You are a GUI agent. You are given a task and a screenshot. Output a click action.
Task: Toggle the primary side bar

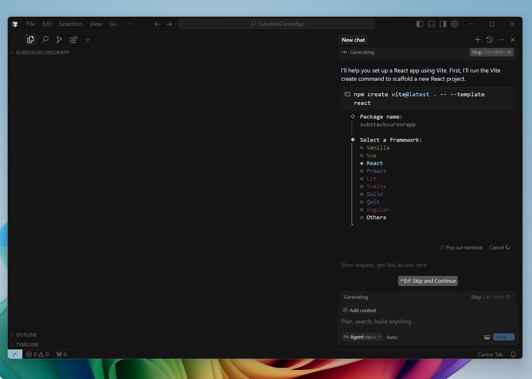tap(419, 24)
